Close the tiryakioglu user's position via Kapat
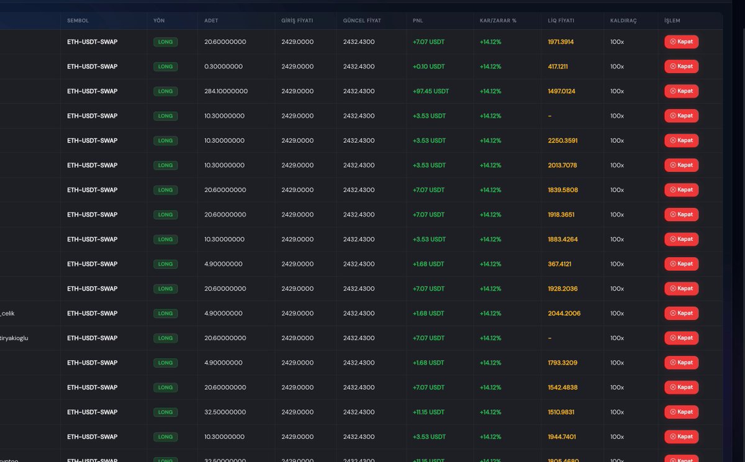This screenshot has width=745, height=462. [681, 338]
